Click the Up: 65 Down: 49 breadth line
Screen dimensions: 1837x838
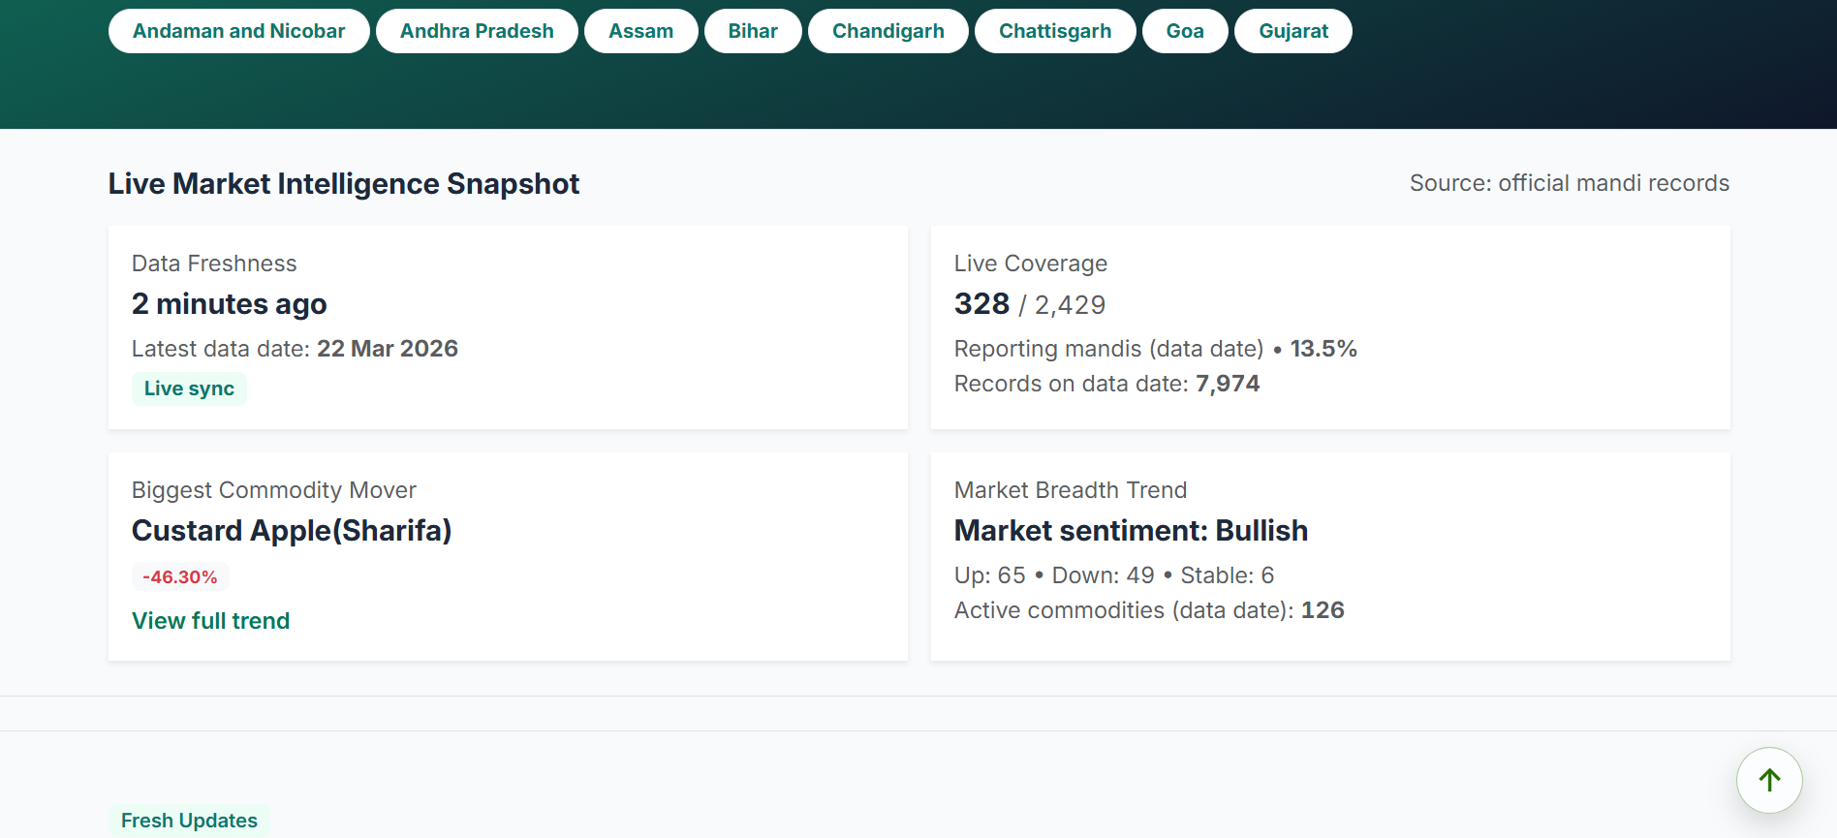pos(1114,575)
